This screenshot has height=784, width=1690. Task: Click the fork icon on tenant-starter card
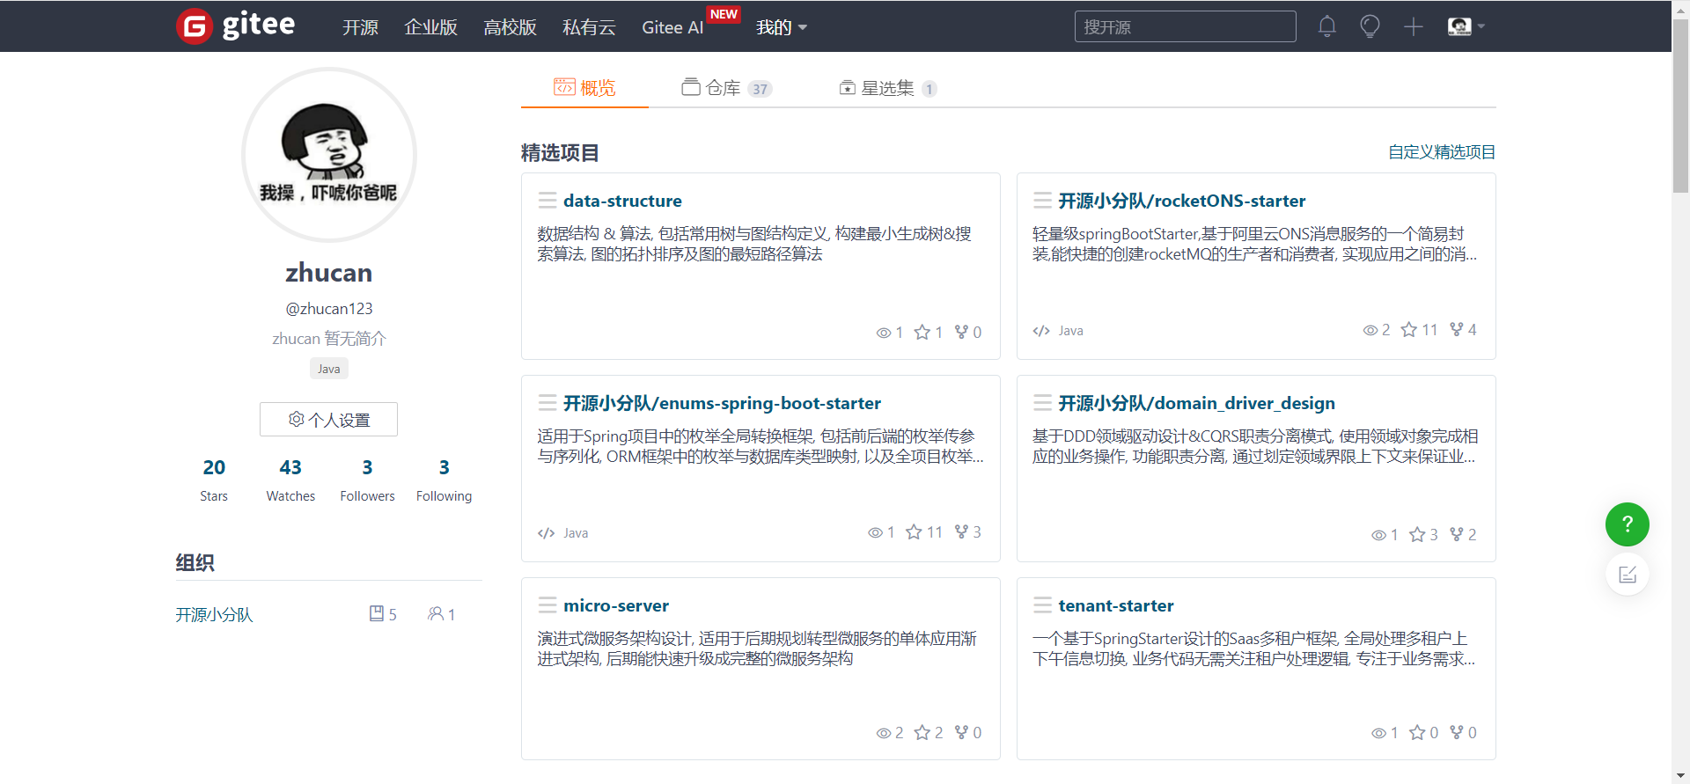pos(1457,732)
